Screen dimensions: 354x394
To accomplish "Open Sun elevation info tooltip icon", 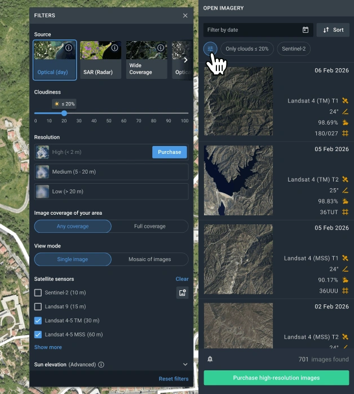I will click(x=101, y=365).
